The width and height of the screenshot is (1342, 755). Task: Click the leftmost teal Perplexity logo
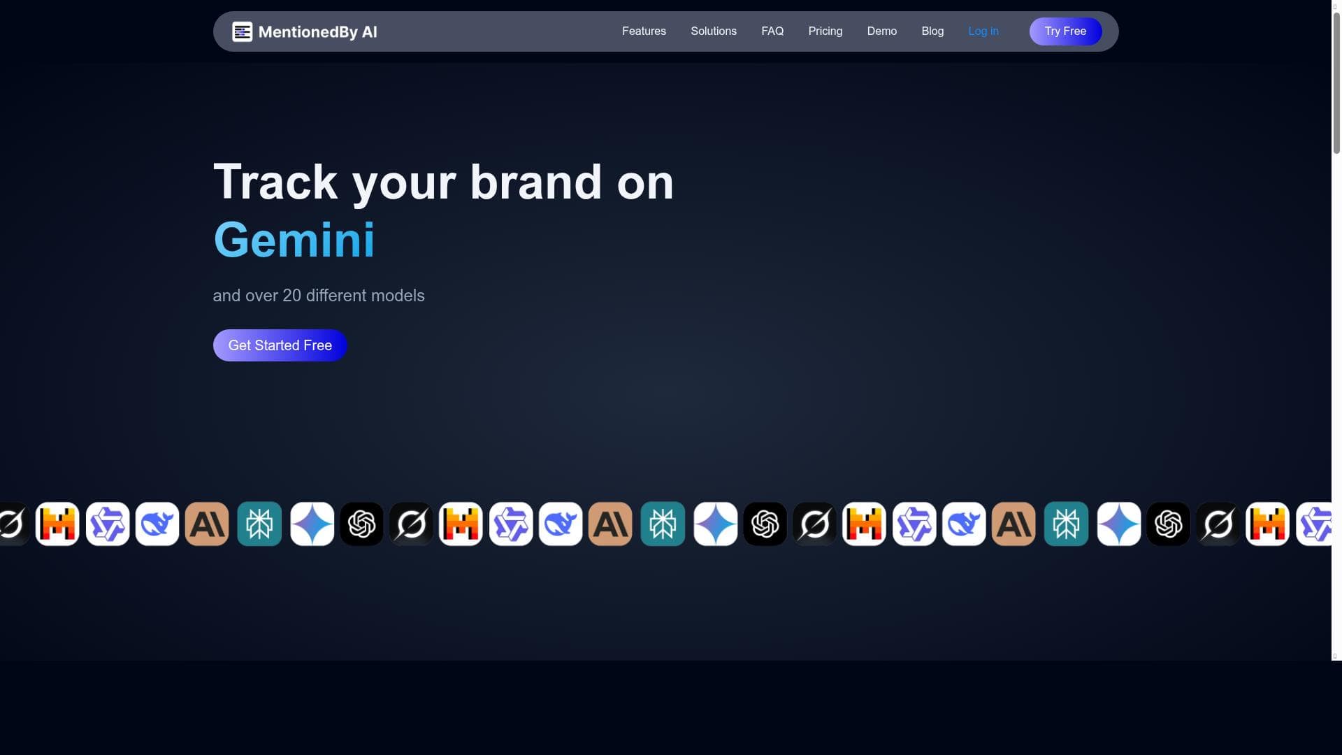[x=259, y=524]
